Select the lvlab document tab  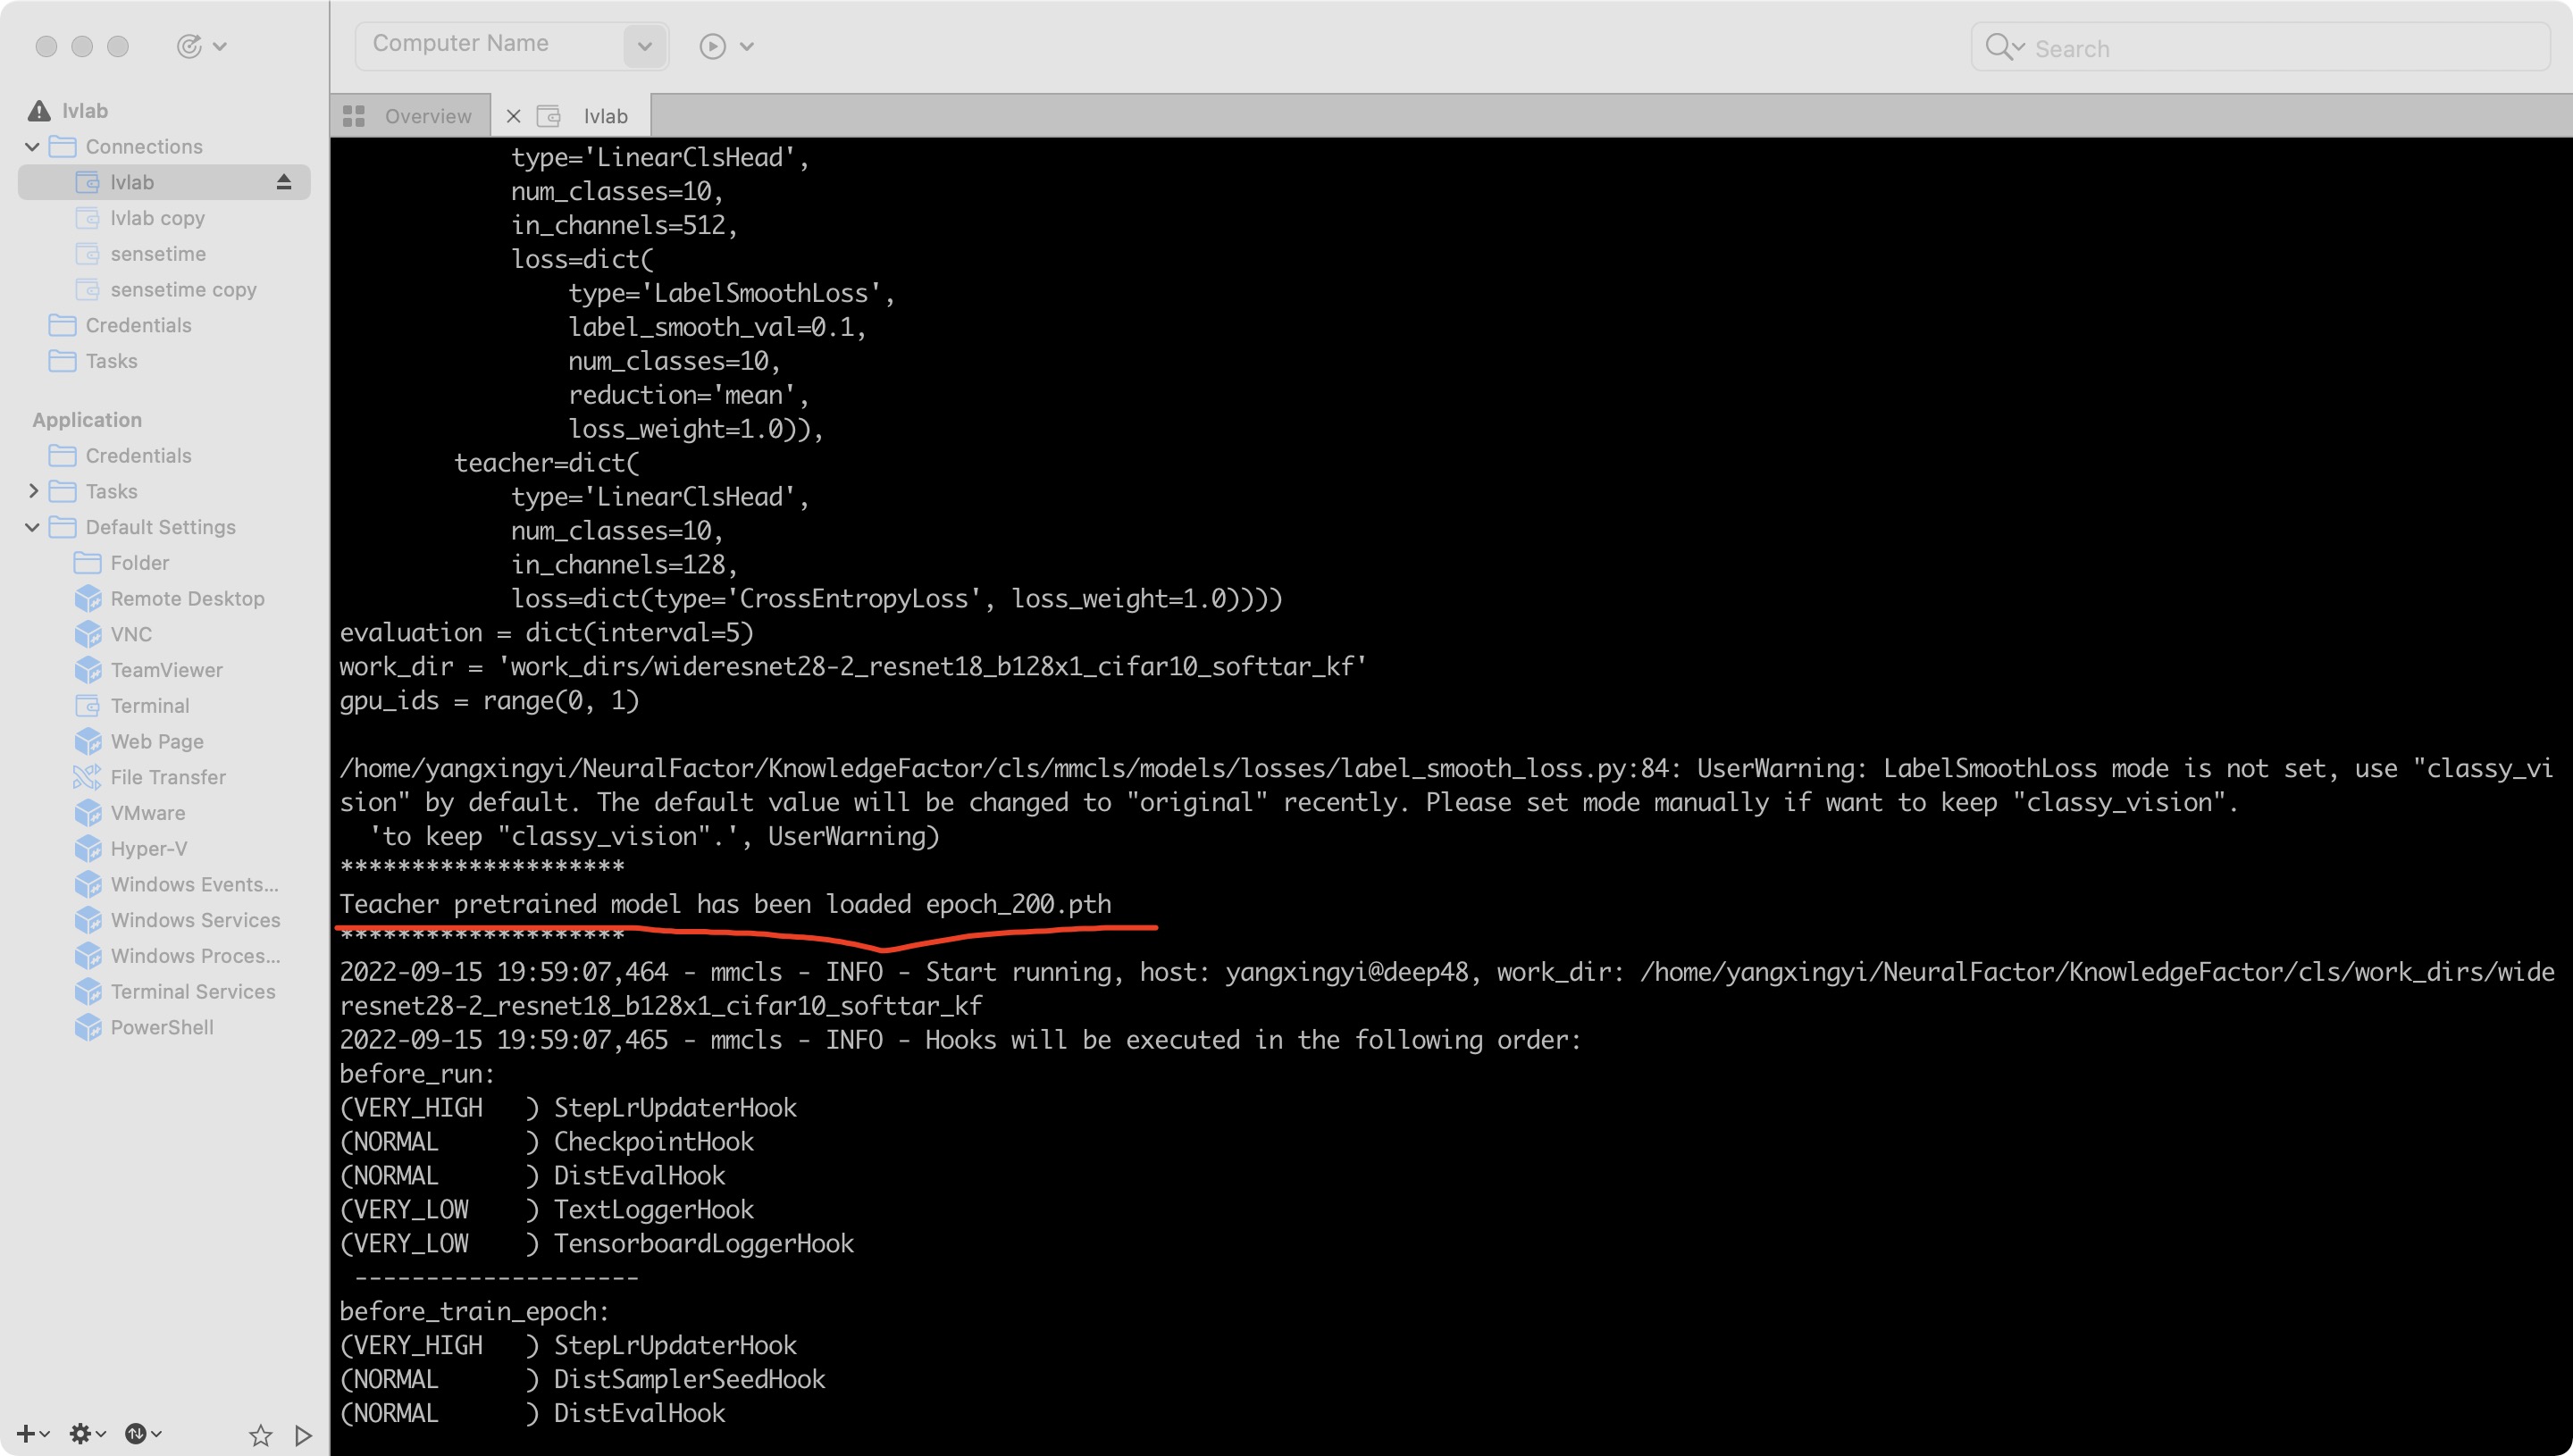click(x=604, y=115)
